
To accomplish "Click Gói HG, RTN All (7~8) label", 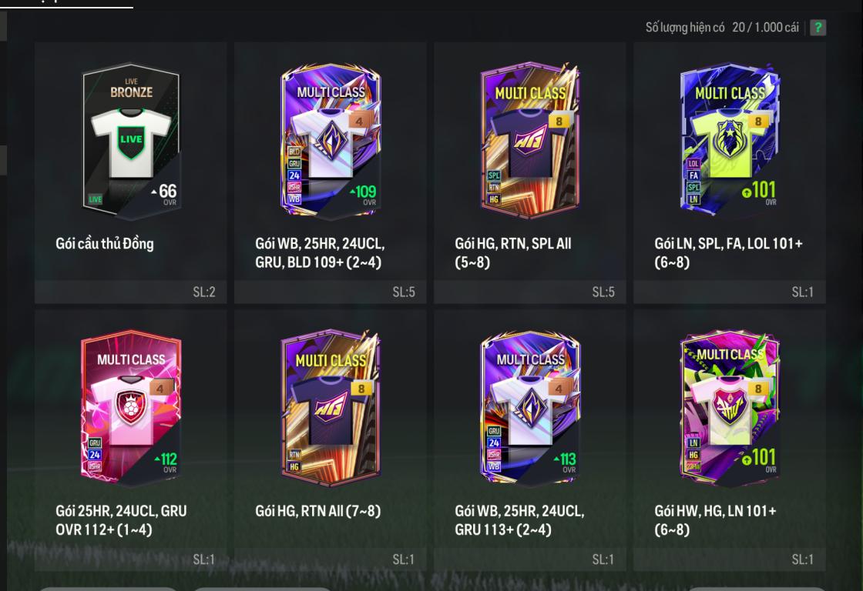I will (318, 511).
